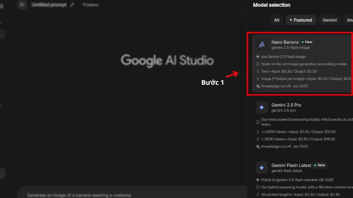Image resolution: width=353 pixels, height=198 pixels.
Task: Click the info icon in Nano Banana card
Action: point(258,64)
